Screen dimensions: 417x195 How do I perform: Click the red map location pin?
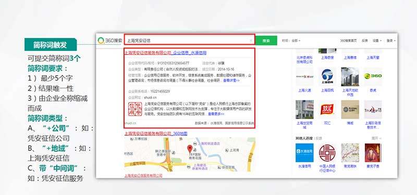click(x=190, y=149)
